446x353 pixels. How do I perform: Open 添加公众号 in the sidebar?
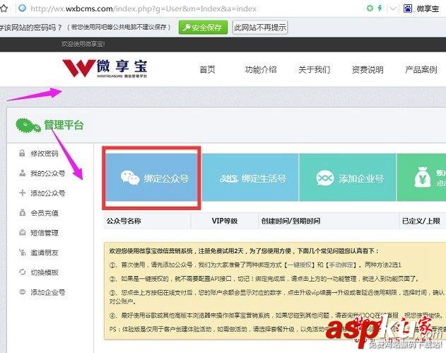point(48,193)
